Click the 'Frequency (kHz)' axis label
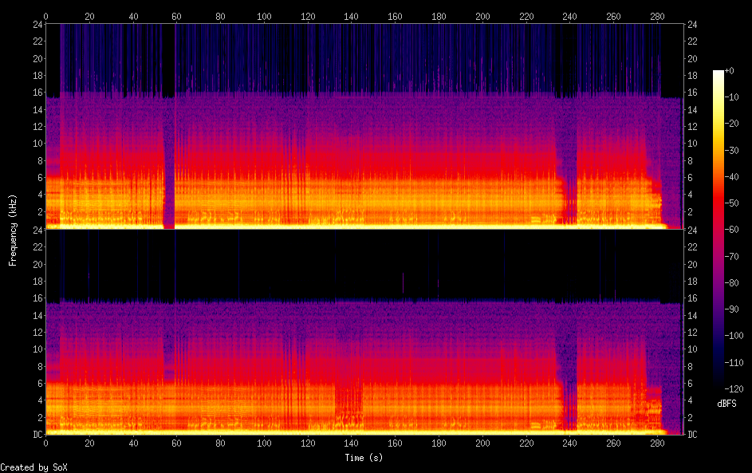The height and width of the screenshot is (473, 752). pos(14,229)
